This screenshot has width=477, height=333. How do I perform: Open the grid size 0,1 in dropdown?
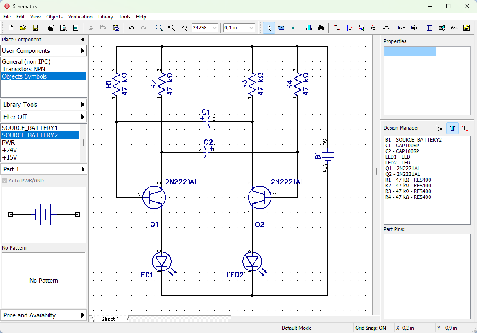(251, 28)
